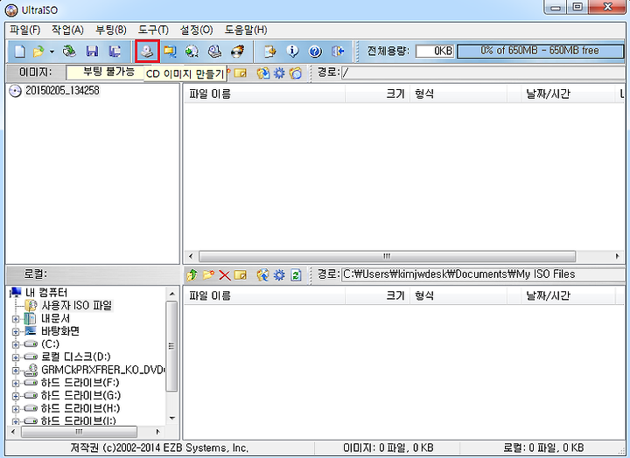This screenshot has height=458, width=630.
Task: Click the red X delete icon in local toolbar
Action: click(x=224, y=275)
